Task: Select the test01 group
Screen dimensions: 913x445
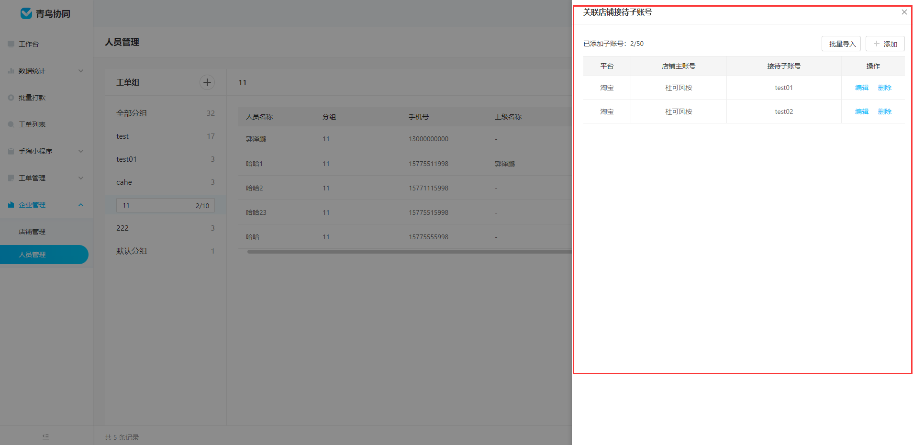Action: click(166, 159)
